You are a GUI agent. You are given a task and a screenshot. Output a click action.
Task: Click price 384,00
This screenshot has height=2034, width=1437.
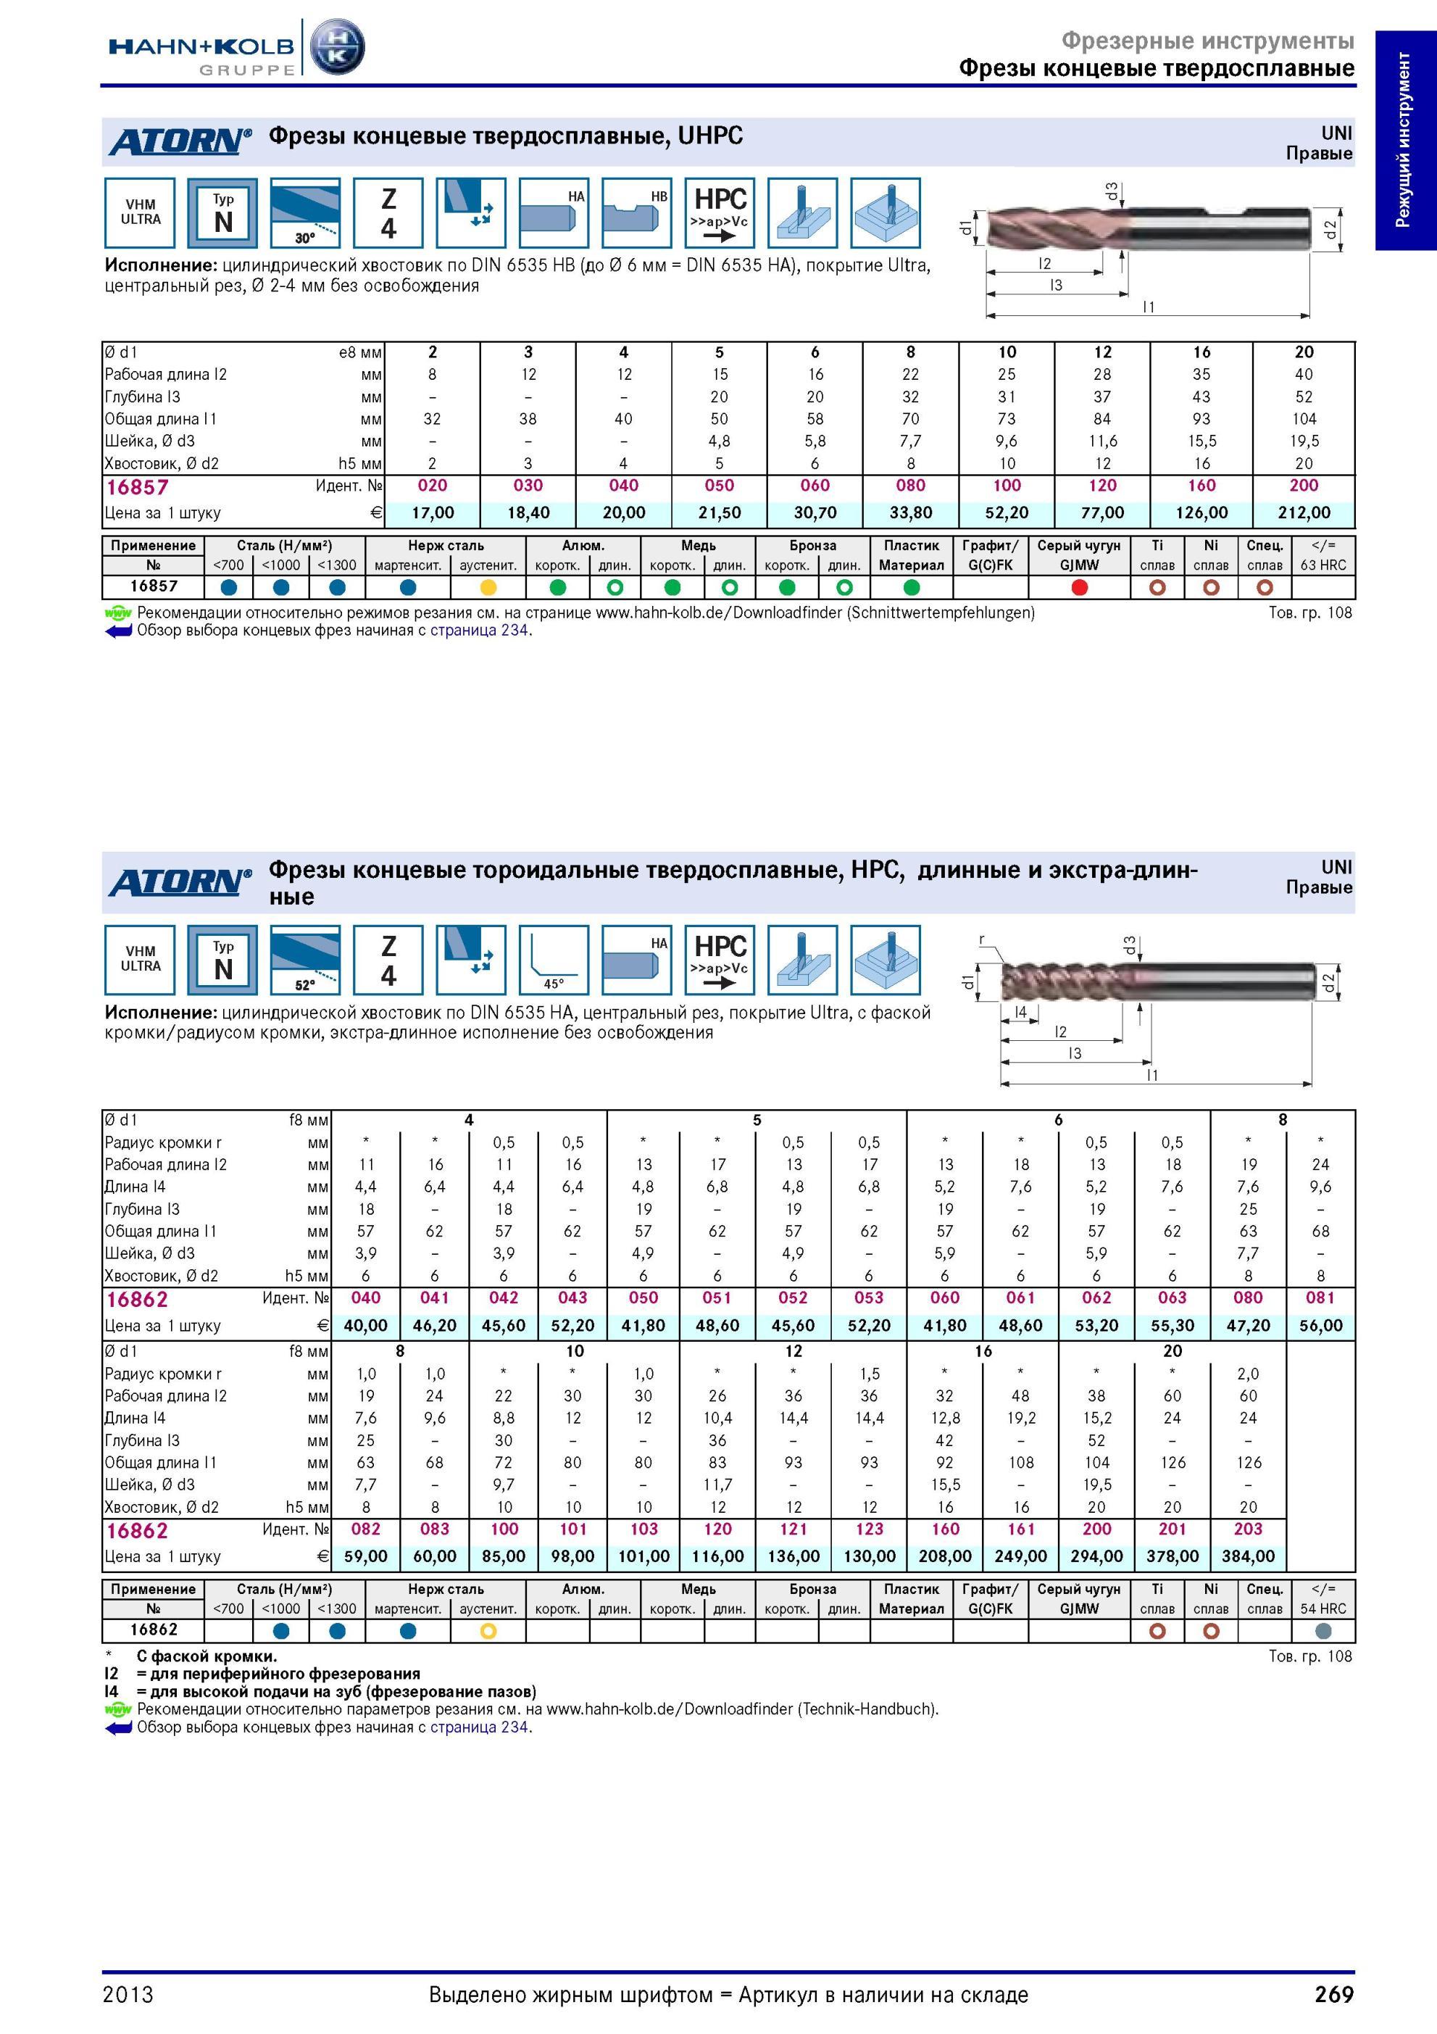(1248, 1556)
